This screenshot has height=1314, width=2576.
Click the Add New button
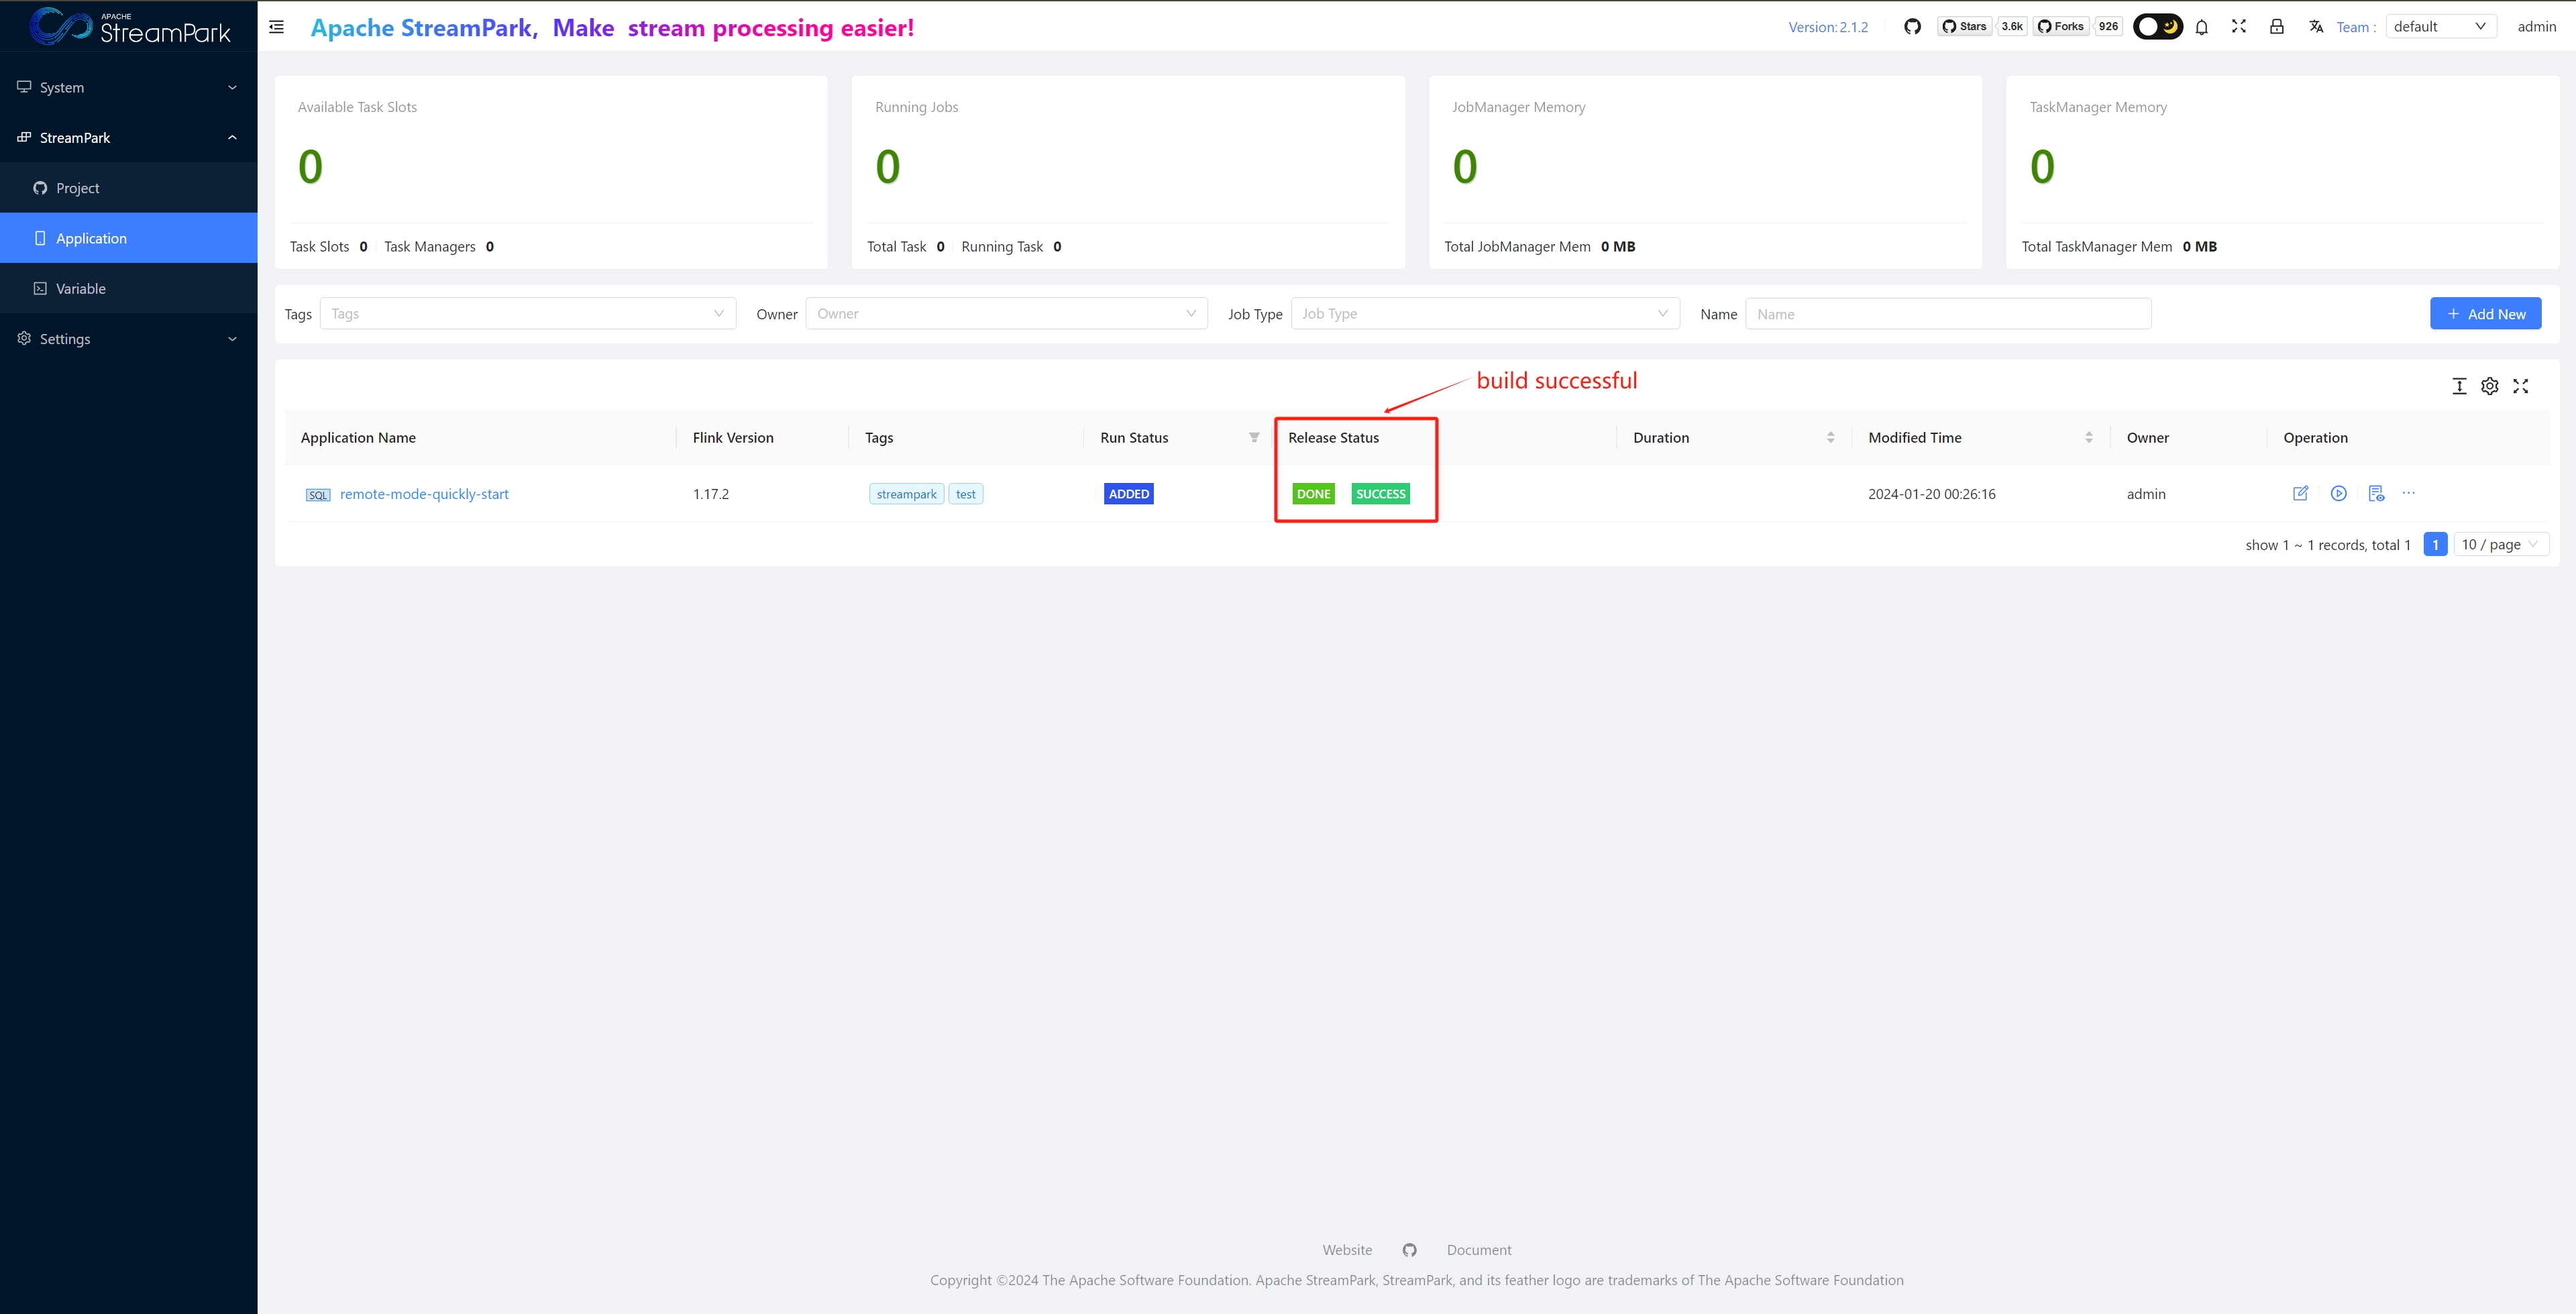(2485, 314)
